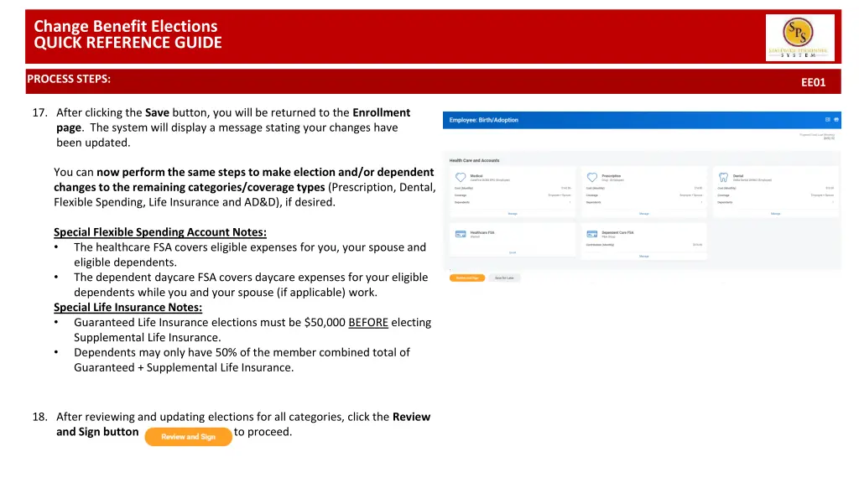This screenshot has width=859, height=483.
Task: Click the SPS Statewide Personnel System logo
Action: (799, 37)
